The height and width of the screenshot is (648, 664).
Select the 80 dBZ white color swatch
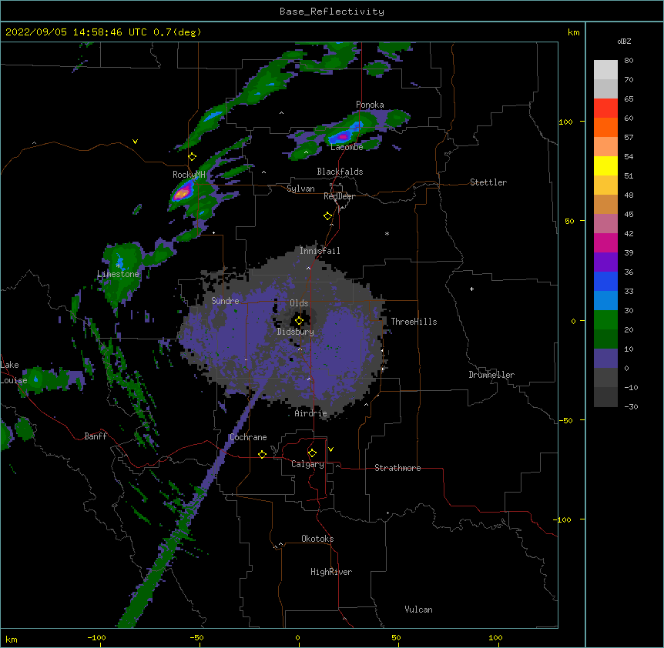click(x=605, y=70)
